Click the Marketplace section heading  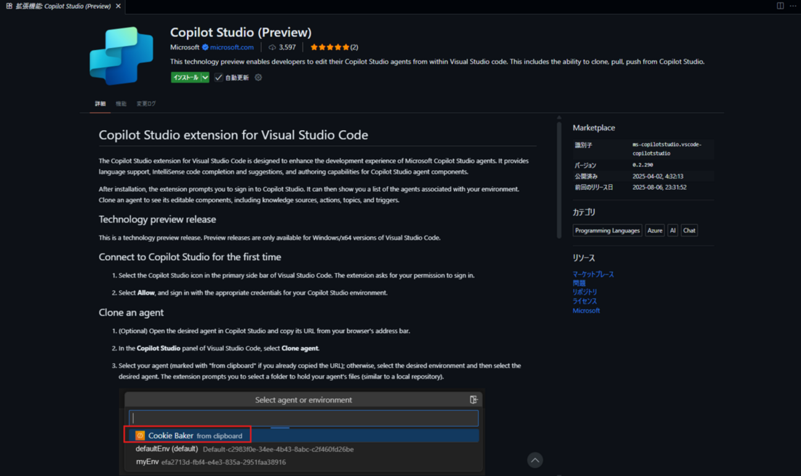[x=594, y=128]
